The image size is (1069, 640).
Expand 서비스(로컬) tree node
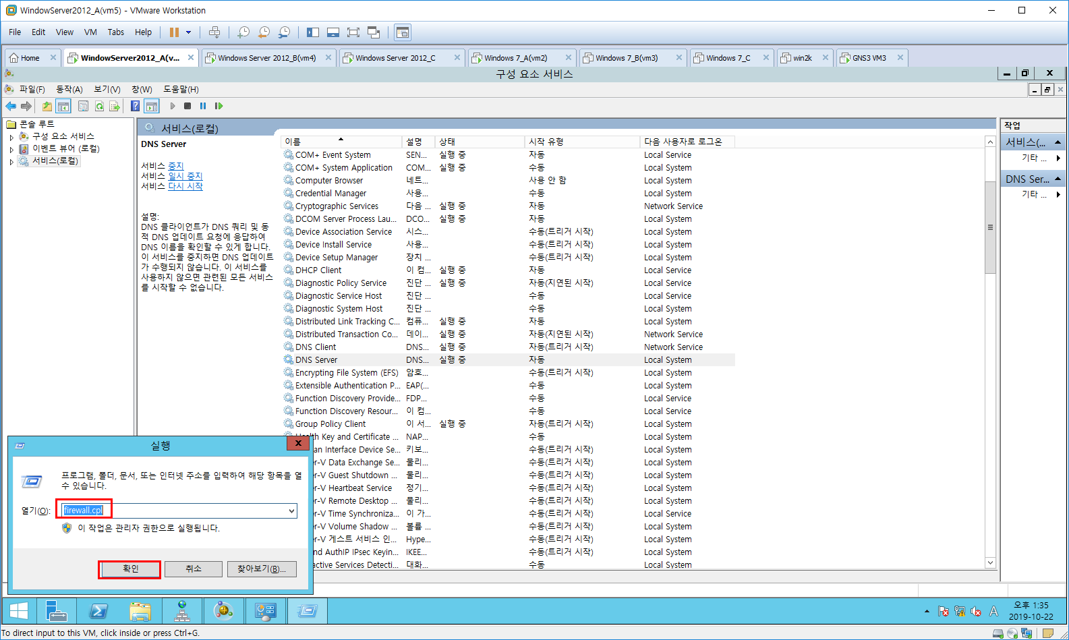[x=11, y=162]
